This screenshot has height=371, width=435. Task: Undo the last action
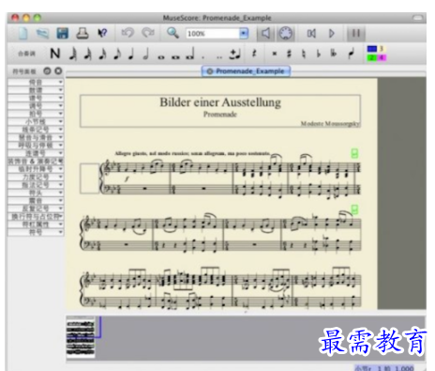(x=127, y=33)
